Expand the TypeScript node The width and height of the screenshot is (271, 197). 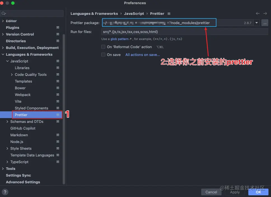click(x=7, y=162)
